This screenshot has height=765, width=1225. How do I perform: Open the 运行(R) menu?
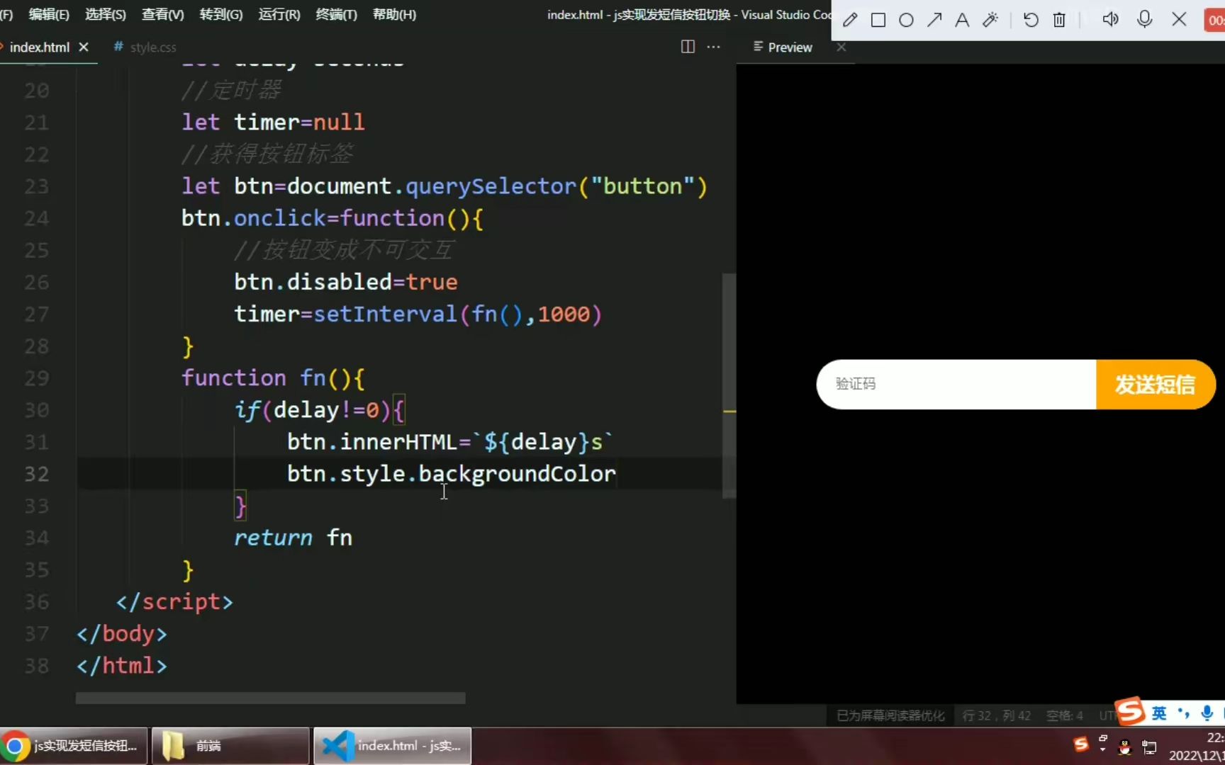coord(279,14)
